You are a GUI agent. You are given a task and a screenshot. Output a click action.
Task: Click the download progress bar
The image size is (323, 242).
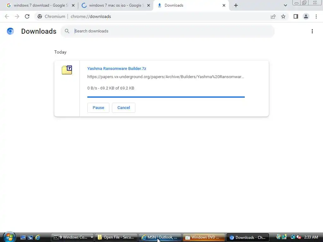pyautogui.click(x=166, y=97)
